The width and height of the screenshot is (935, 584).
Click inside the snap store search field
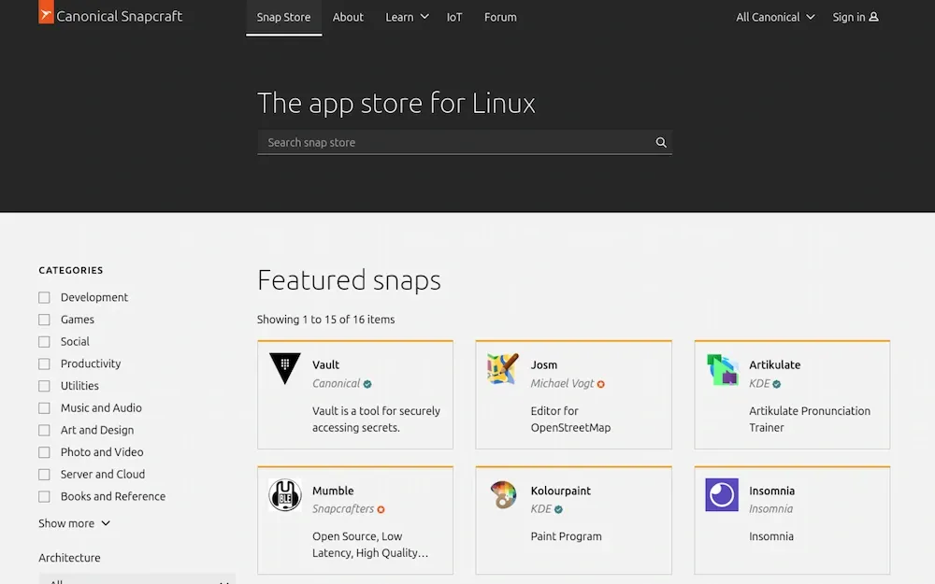click(x=449, y=142)
